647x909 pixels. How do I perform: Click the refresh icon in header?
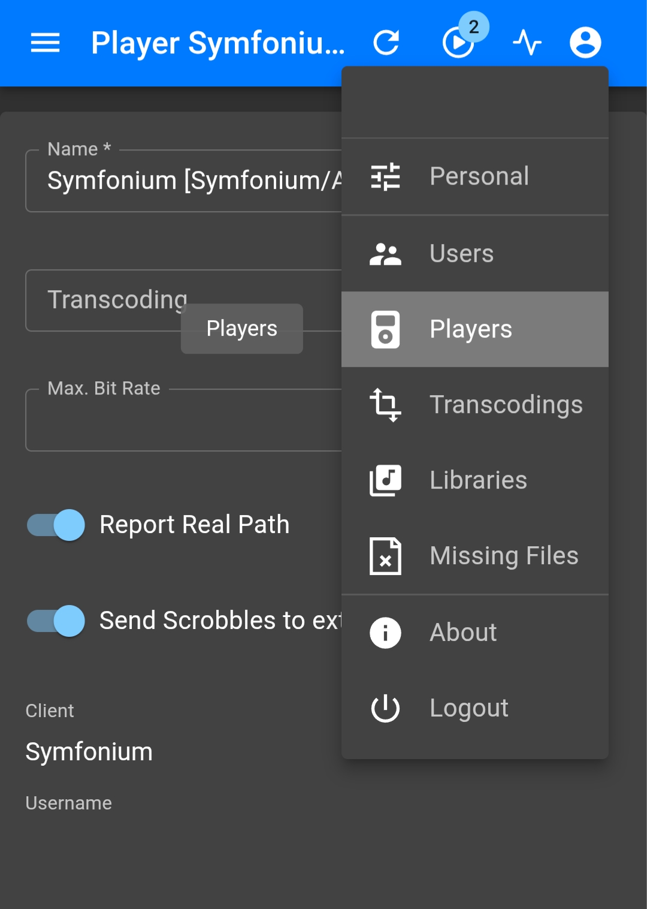point(386,43)
